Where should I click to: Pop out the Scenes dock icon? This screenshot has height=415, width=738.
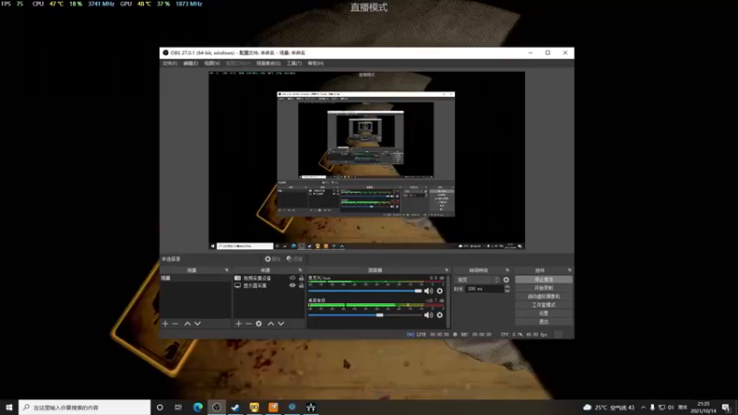coord(227,270)
